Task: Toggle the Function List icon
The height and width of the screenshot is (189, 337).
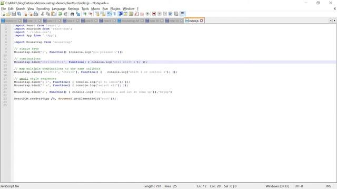Action: coord(136,14)
